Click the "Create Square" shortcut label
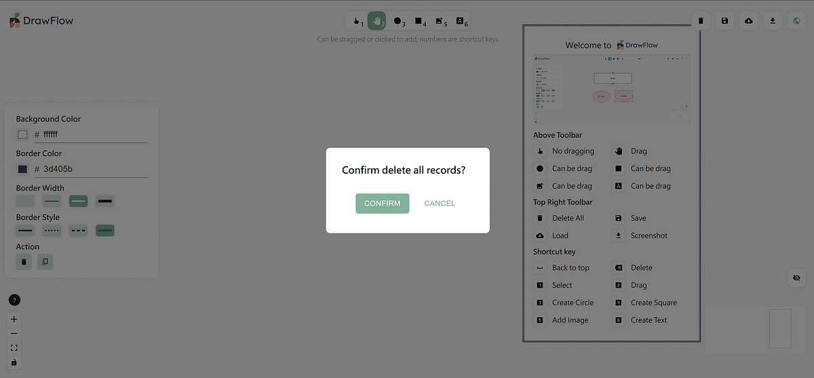 coord(654,303)
